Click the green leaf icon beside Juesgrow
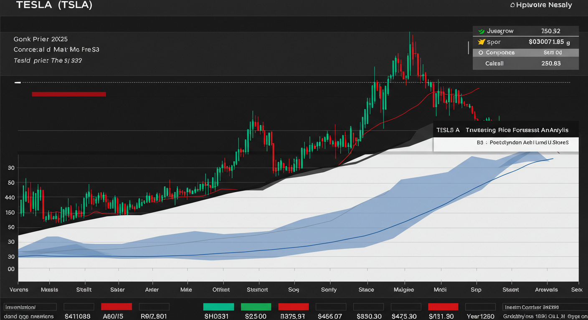 tap(481, 31)
